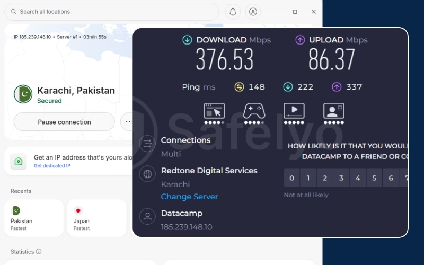The image size is (424, 265).
Task: Click the server globe icon
Action: point(147,174)
